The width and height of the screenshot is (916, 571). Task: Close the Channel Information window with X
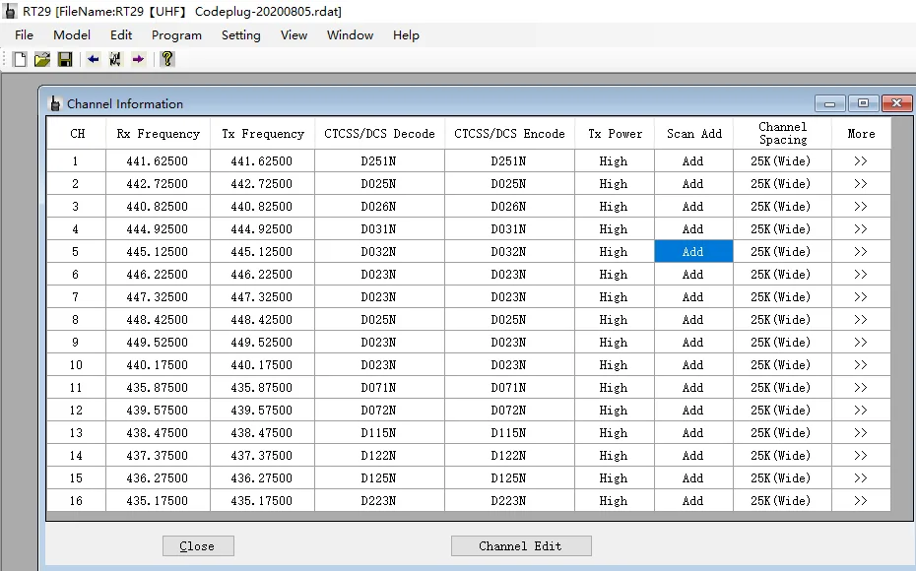click(896, 104)
